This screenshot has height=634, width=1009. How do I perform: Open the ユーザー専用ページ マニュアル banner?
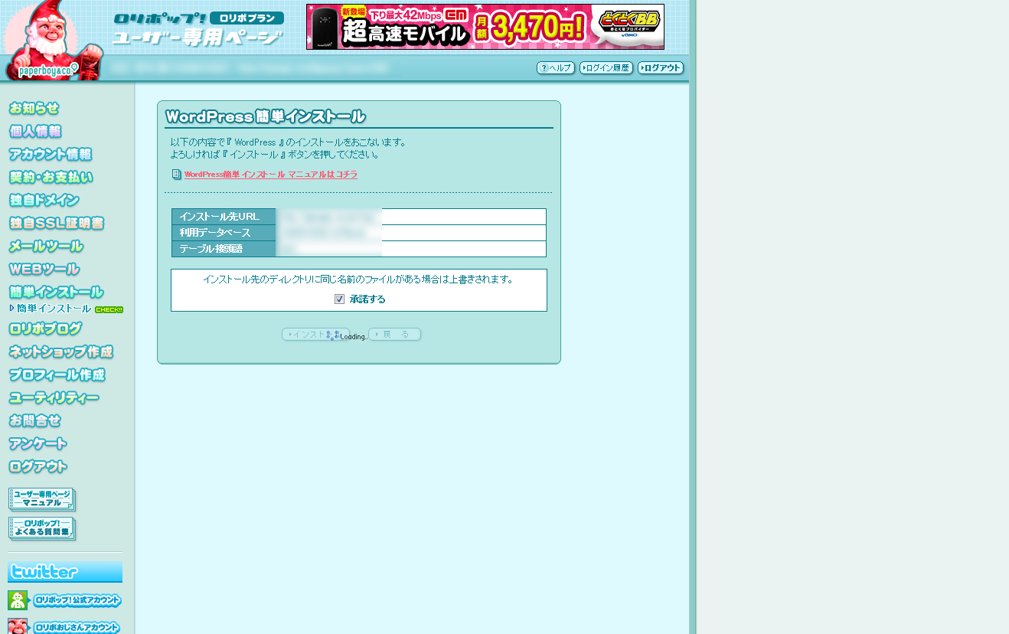tap(42, 500)
